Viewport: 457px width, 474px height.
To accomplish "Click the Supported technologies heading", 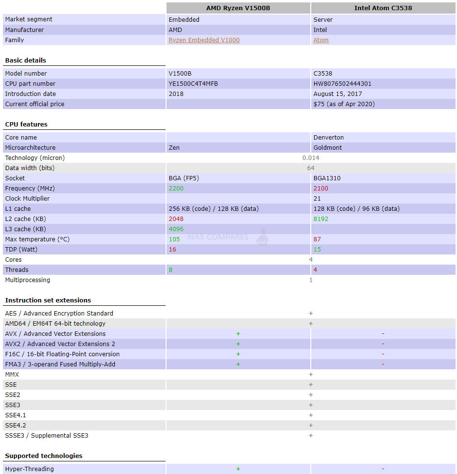I will point(44,456).
